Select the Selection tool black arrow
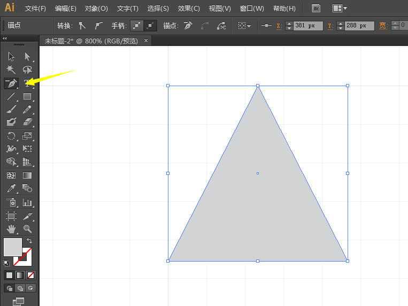This screenshot has width=408, height=306. click(x=11, y=57)
